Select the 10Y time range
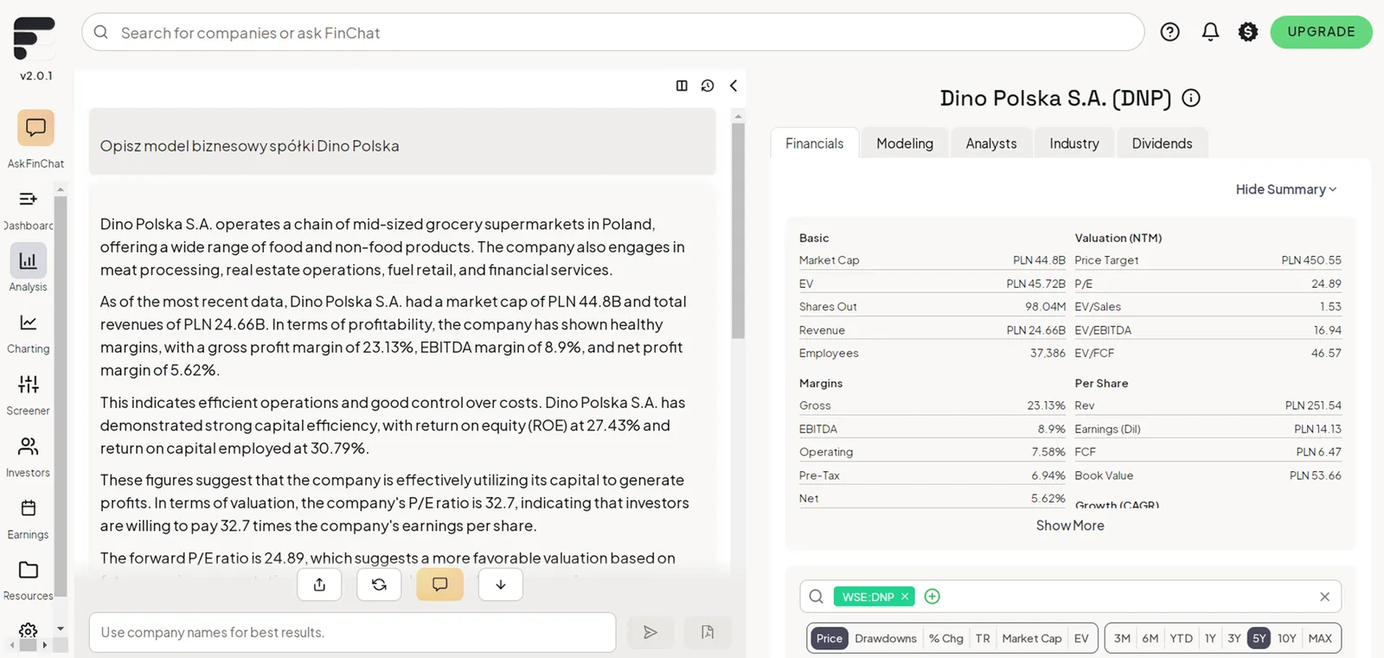This screenshot has height=658, width=1384. [1286, 638]
